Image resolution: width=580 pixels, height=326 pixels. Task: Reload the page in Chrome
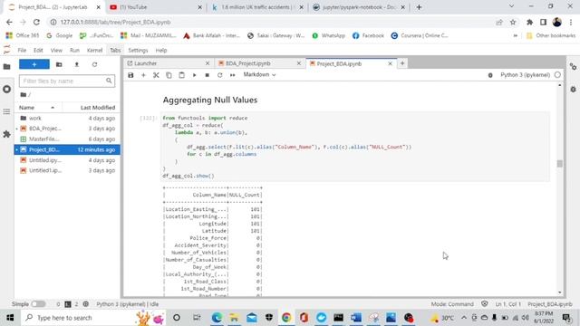point(36,22)
